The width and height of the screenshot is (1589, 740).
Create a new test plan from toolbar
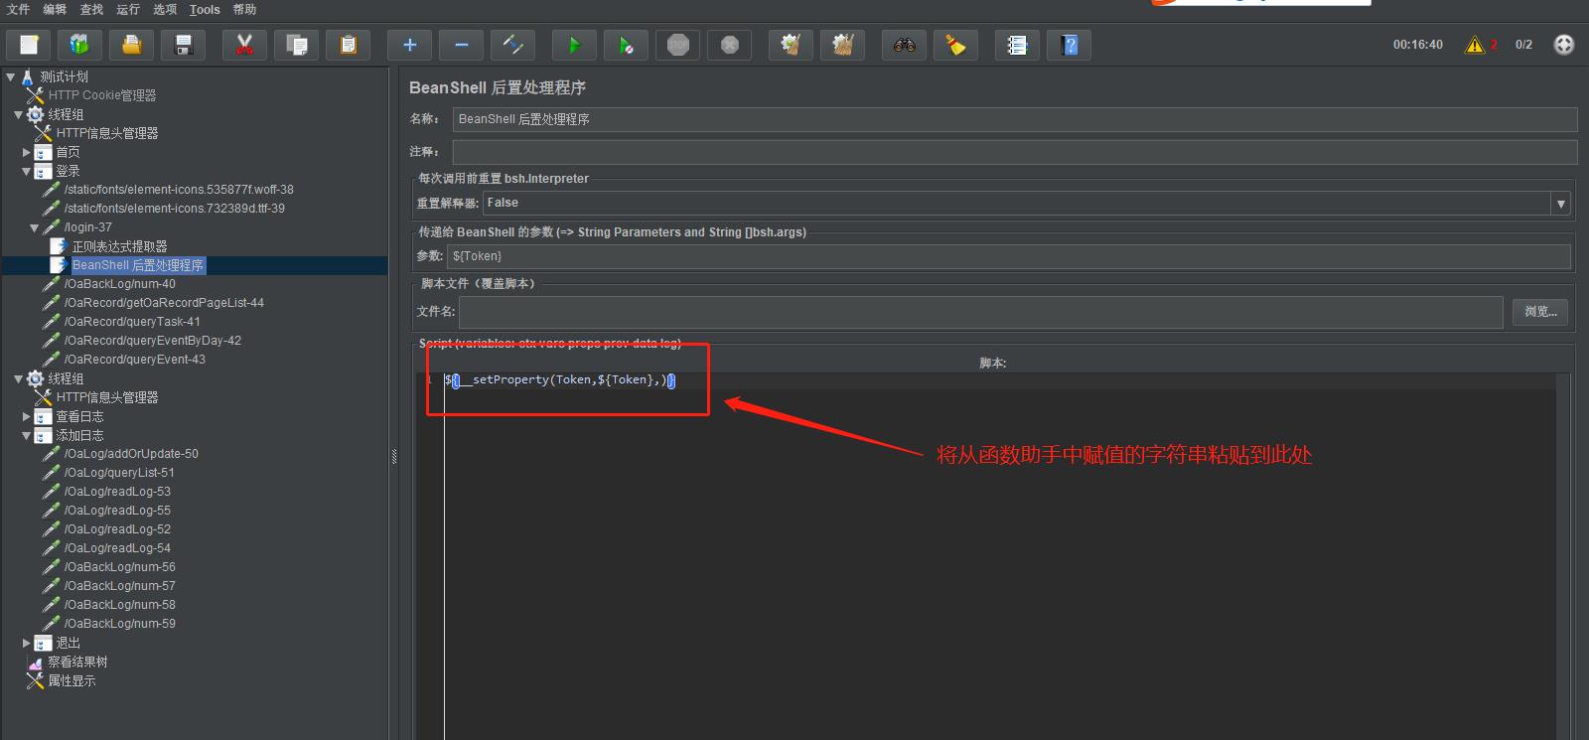29,45
